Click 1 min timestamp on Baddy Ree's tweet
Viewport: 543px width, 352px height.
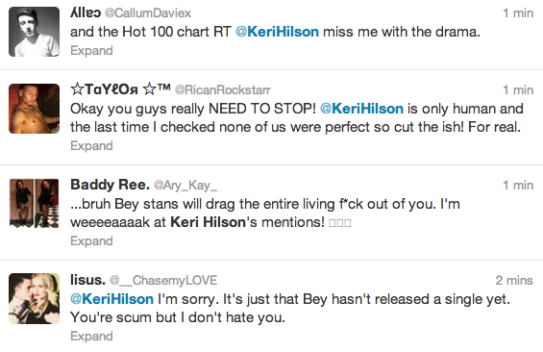pyautogui.click(x=518, y=186)
